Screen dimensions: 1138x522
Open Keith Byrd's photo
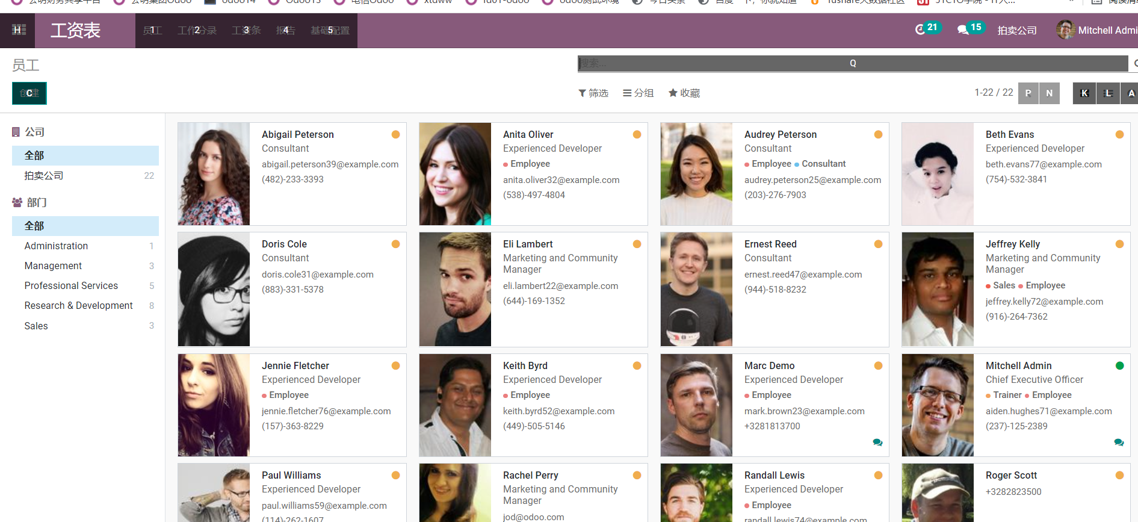[x=455, y=405]
